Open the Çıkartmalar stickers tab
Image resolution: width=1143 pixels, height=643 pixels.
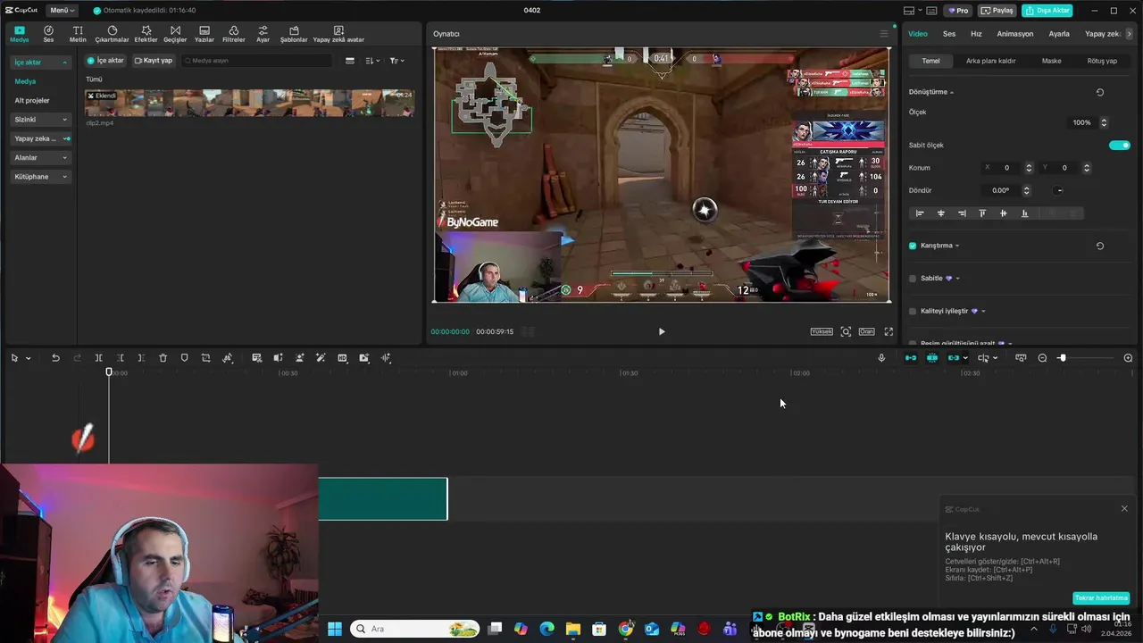coord(112,34)
